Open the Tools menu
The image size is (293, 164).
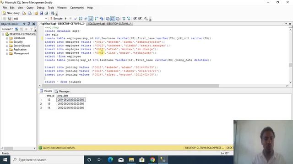coord(51,8)
